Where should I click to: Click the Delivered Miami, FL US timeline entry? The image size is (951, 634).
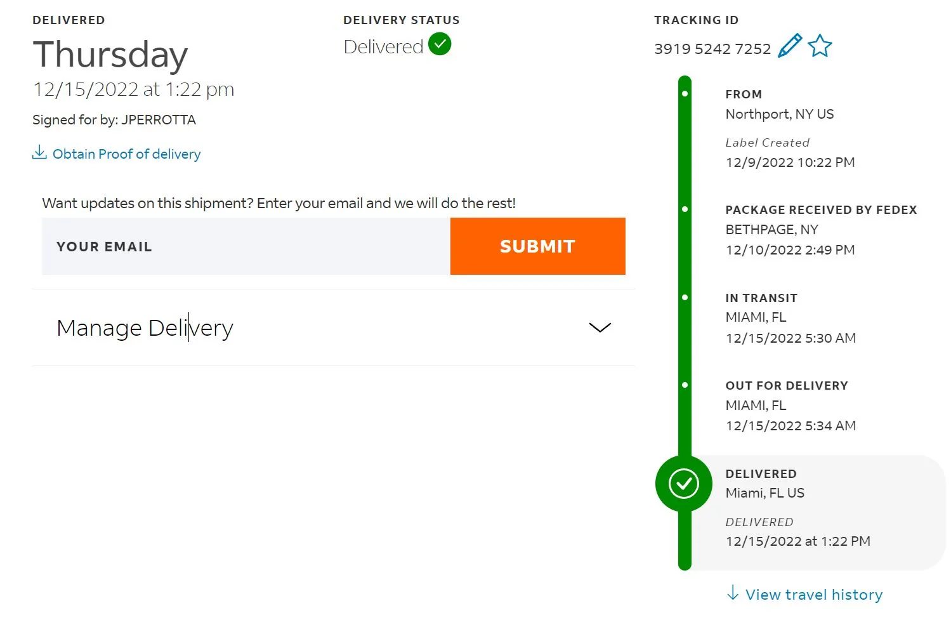coord(764,493)
